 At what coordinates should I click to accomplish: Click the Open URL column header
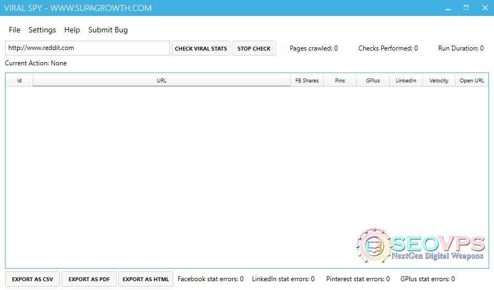(472, 81)
